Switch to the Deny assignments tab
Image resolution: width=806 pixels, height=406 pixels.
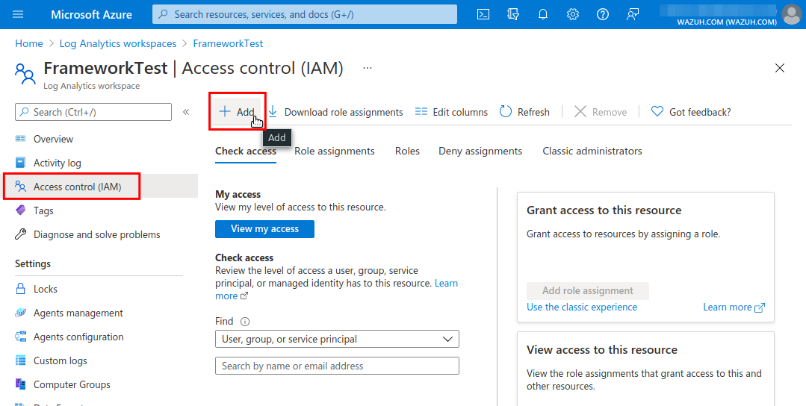(480, 151)
